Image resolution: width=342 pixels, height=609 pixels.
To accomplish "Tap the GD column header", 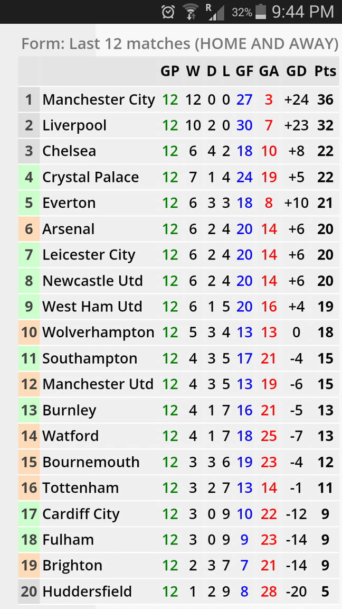I will [x=296, y=71].
